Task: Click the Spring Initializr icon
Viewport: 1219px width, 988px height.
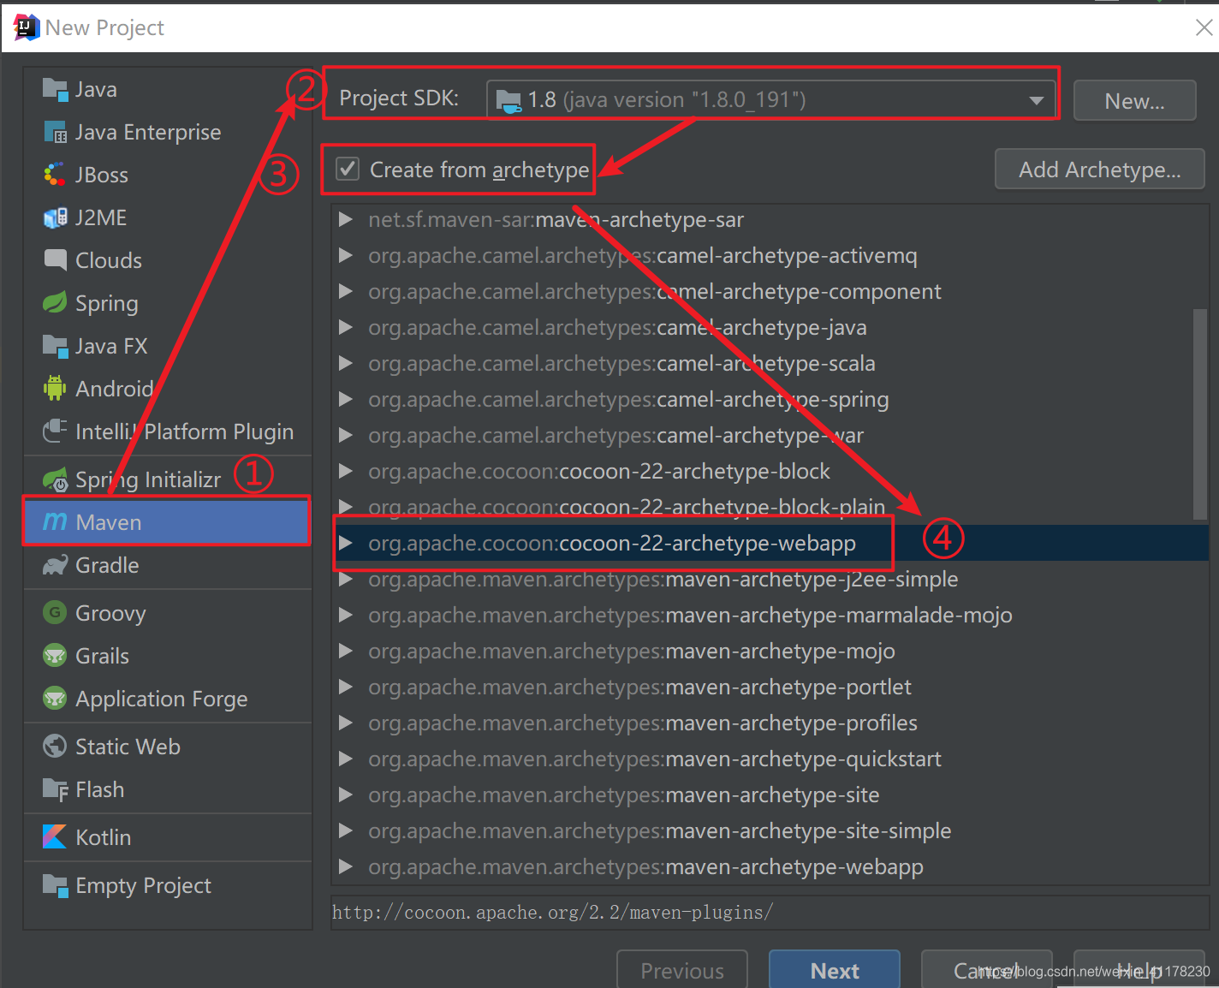Action: tap(55, 479)
